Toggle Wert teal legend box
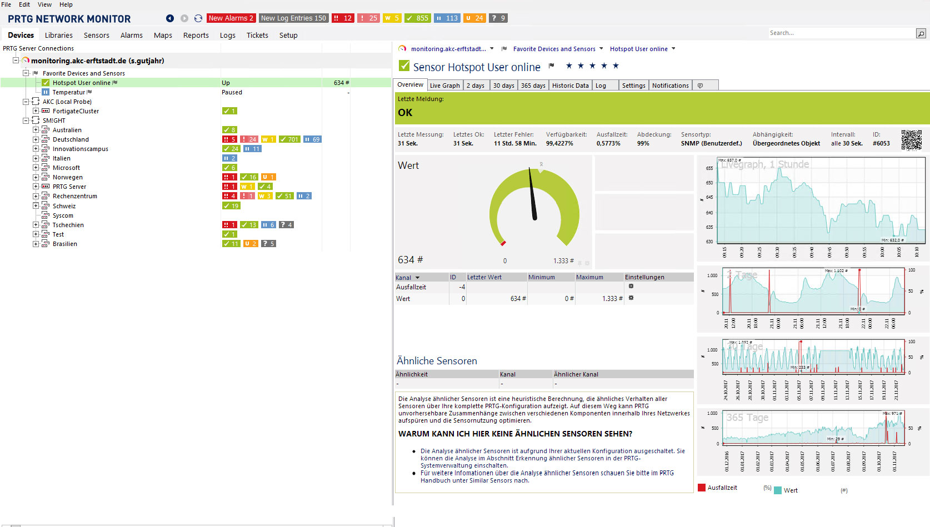 (778, 490)
